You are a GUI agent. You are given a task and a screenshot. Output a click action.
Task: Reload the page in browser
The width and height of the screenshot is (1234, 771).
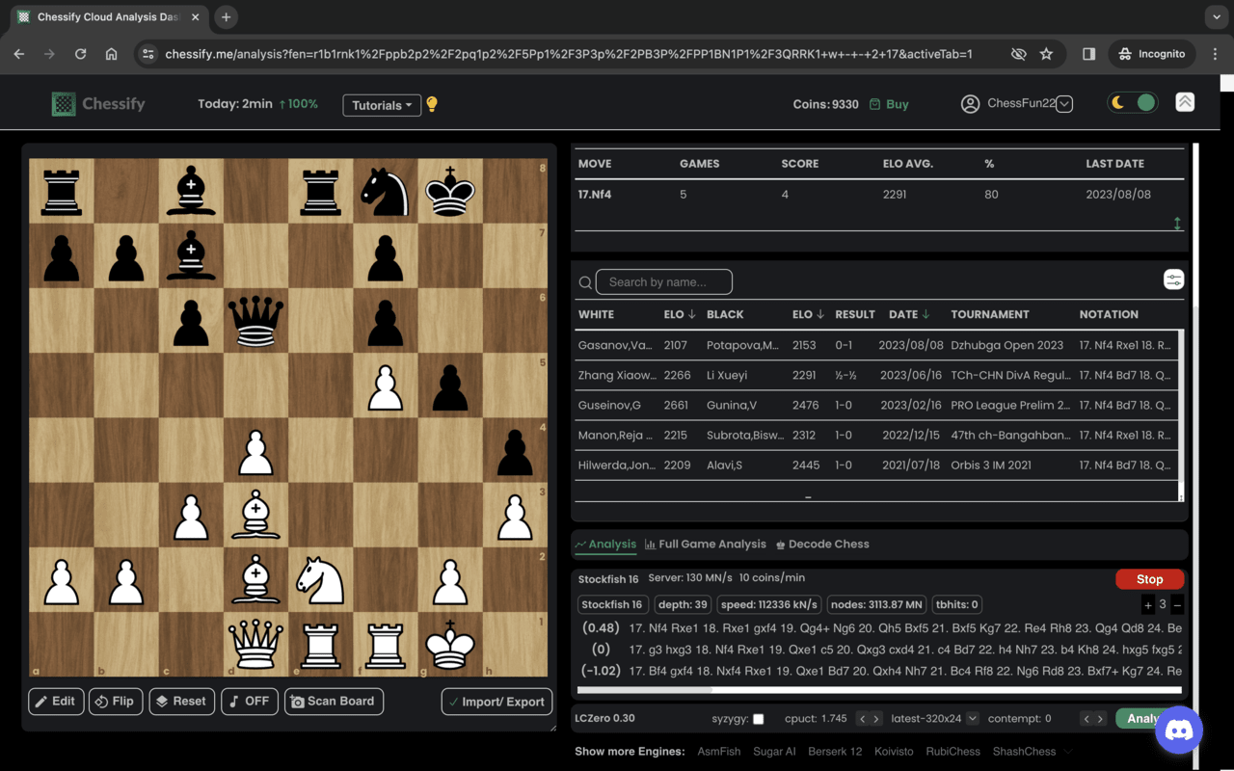point(81,54)
